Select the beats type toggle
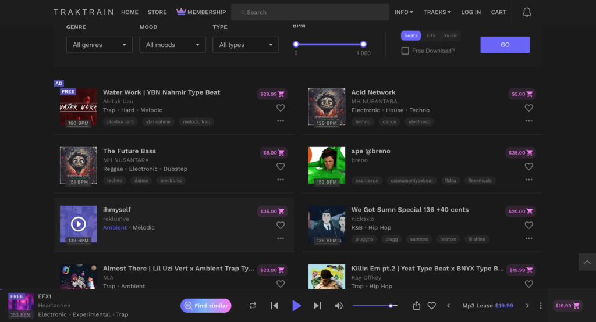The height and width of the screenshot is (322, 596). click(x=411, y=35)
